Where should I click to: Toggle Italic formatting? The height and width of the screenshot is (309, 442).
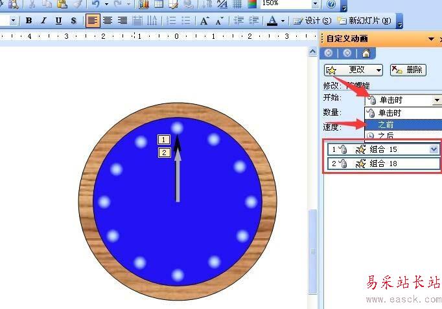(x=43, y=21)
